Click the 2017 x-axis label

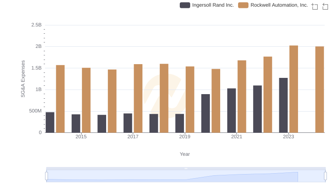pyautogui.click(x=133, y=137)
